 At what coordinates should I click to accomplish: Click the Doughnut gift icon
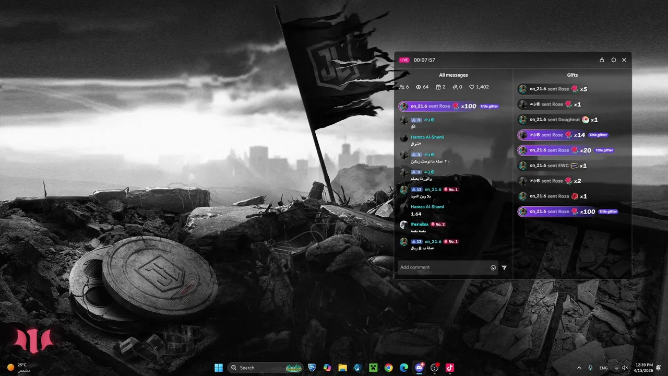point(586,120)
